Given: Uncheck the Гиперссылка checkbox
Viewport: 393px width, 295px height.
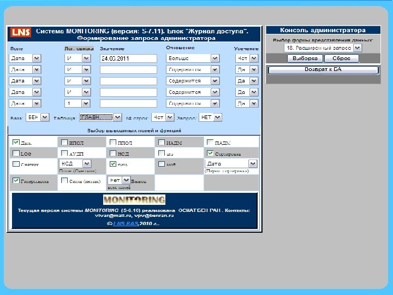Looking at the screenshot, I should click(x=16, y=180).
